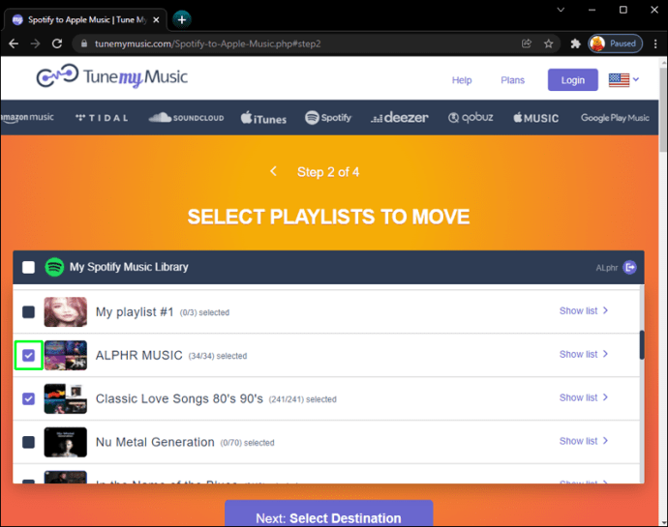
Task: Check the My playlist #1 checkbox
Action: [x=28, y=312]
